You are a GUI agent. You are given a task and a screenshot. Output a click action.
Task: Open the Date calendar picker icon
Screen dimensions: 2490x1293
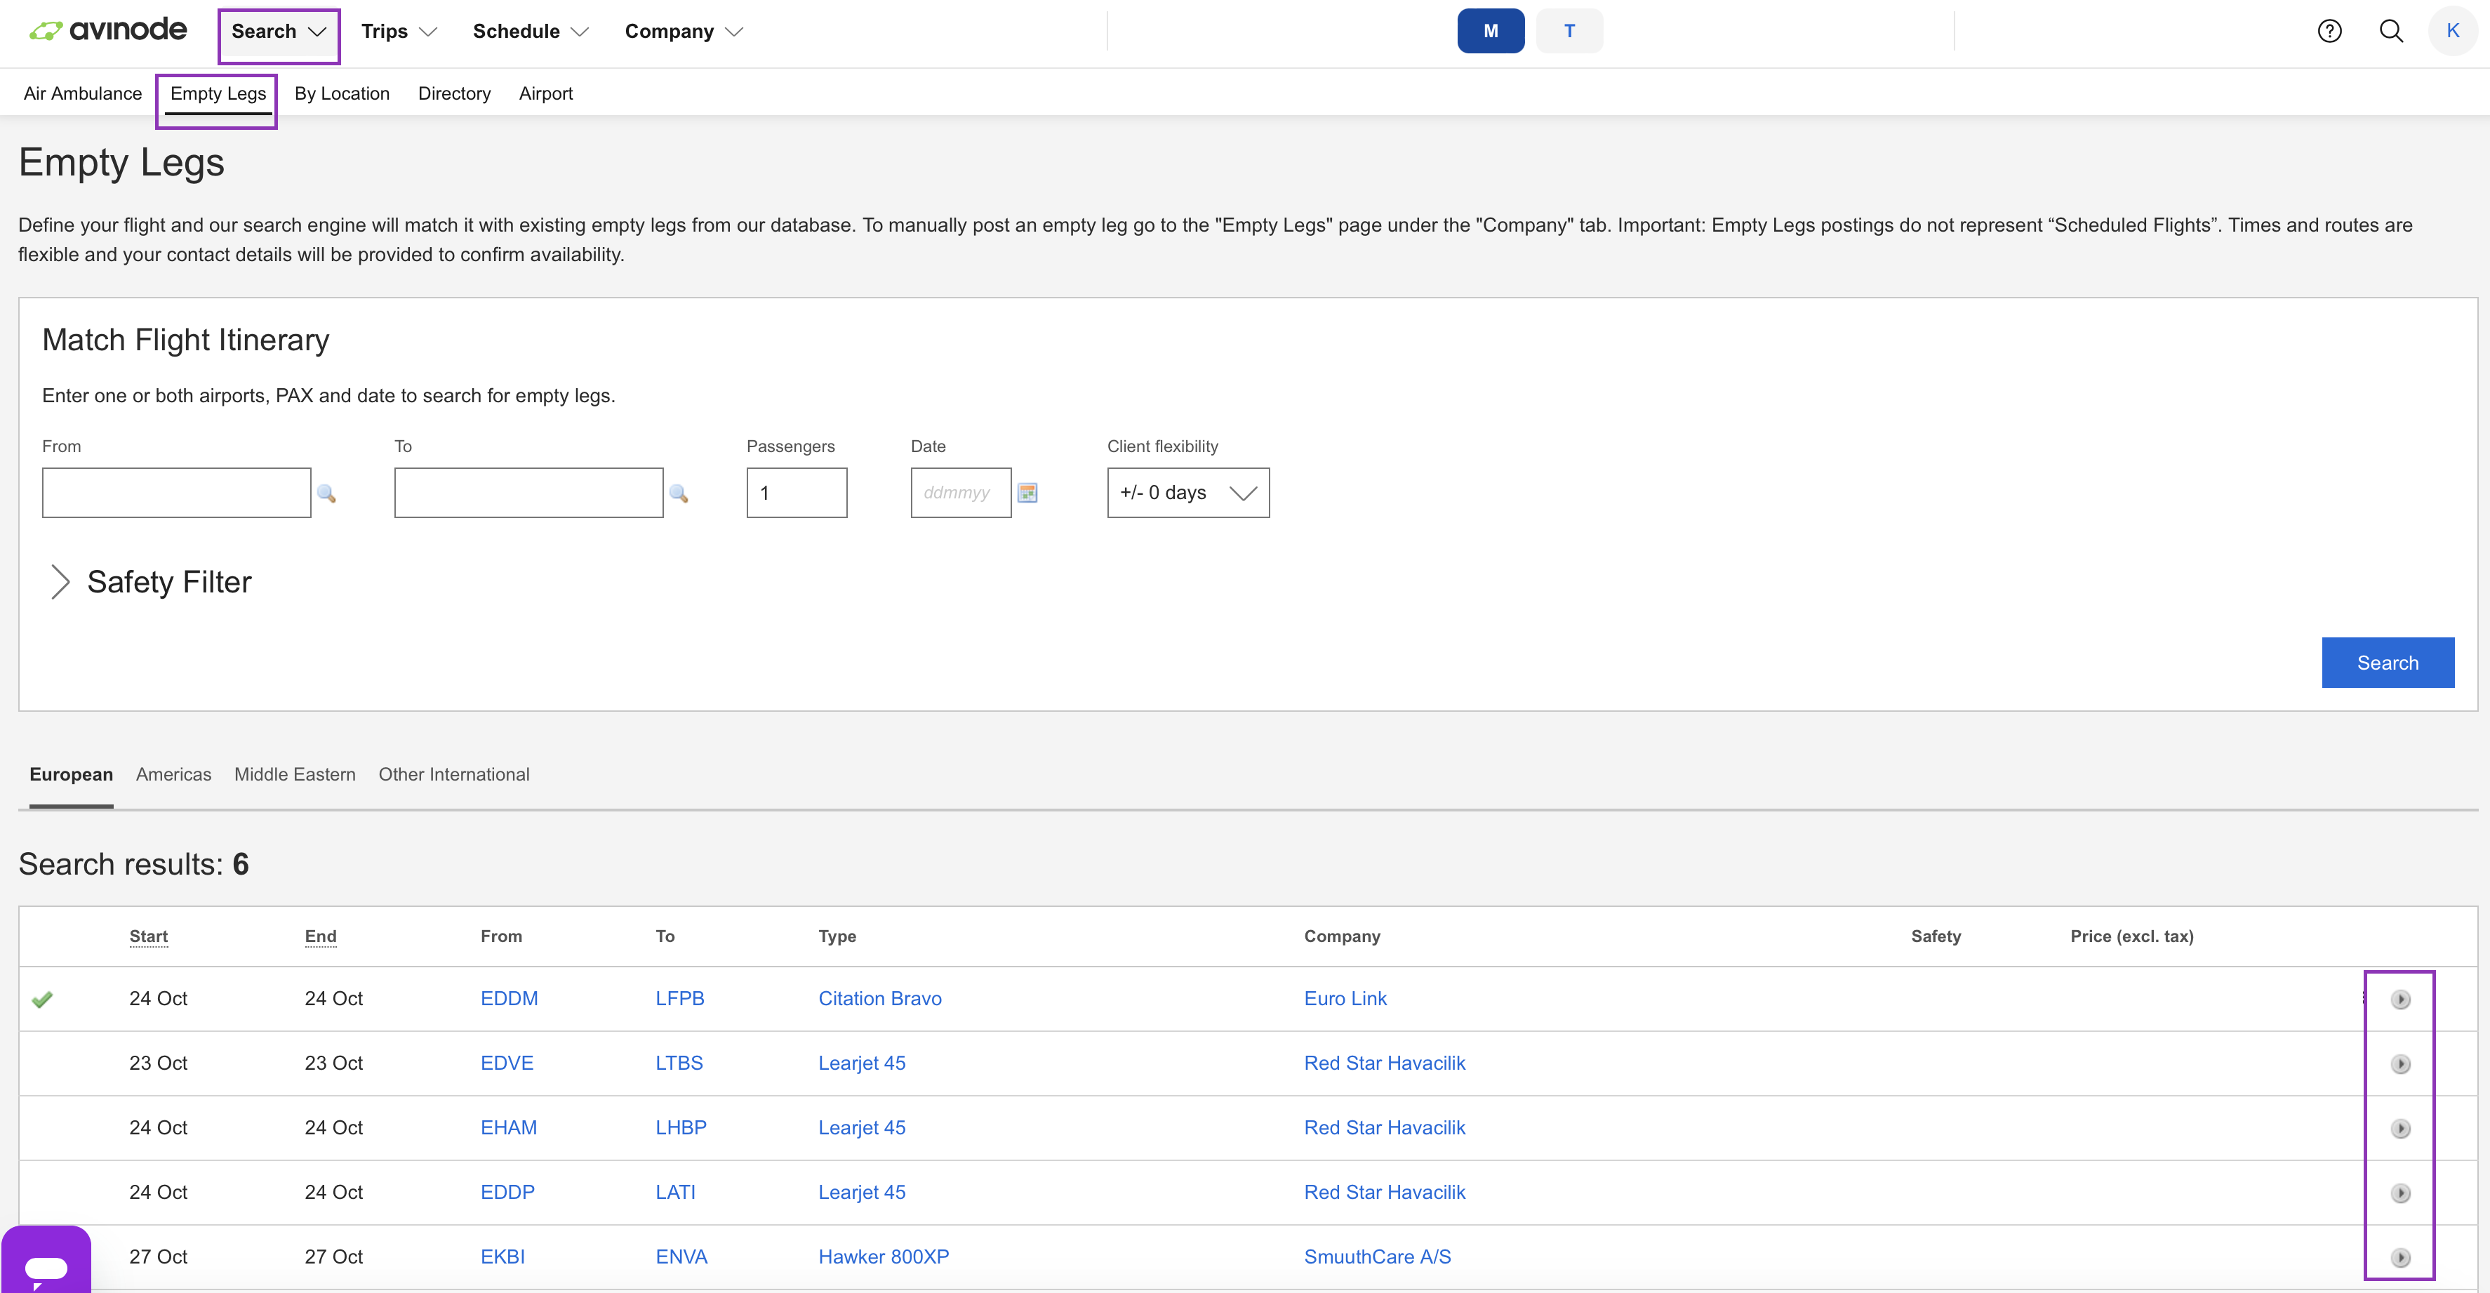pos(1027,493)
